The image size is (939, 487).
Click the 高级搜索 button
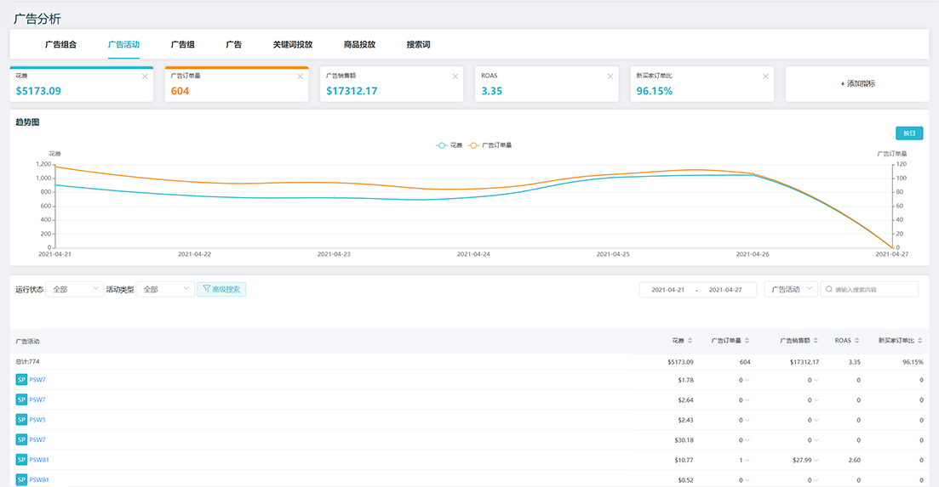point(221,289)
